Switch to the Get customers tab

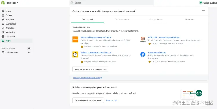coord(122,19)
